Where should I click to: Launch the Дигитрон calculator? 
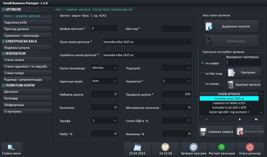point(27,92)
